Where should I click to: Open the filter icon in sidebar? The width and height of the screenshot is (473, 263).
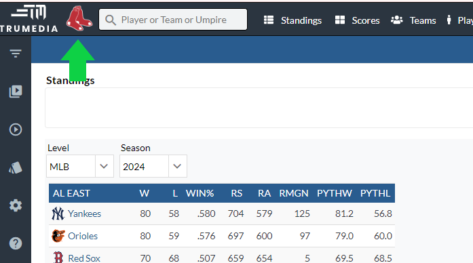point(16,54)
